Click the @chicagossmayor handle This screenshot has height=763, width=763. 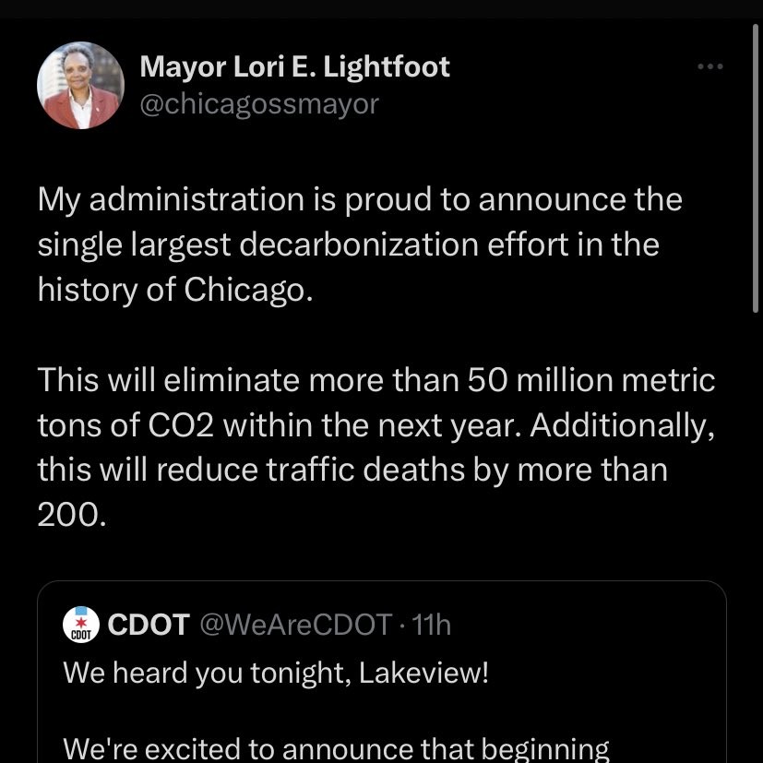[258, 104]
